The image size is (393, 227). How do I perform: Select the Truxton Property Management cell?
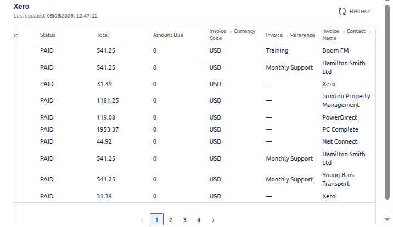click(x=346, y=100)
